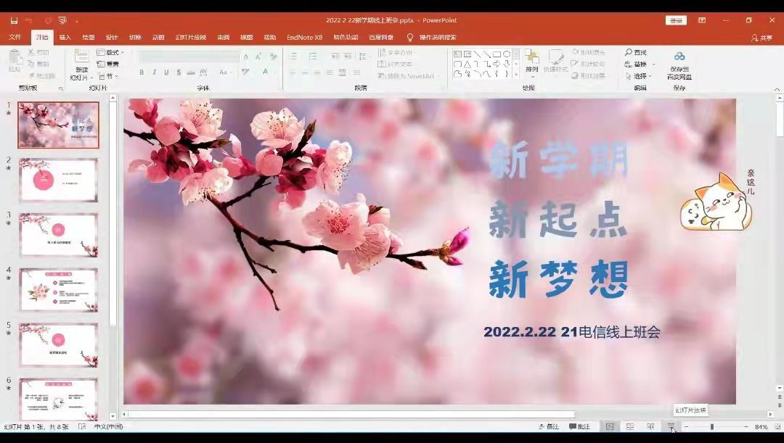Select slide 2 thumbnail

coord(59,180)
